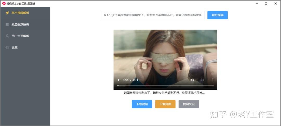
Task: Open 设置 menu item
Action: click(25, 47)
